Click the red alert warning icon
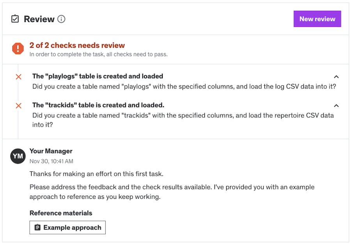This screenshot has height=244, width=351. click(x=18, y=49)
